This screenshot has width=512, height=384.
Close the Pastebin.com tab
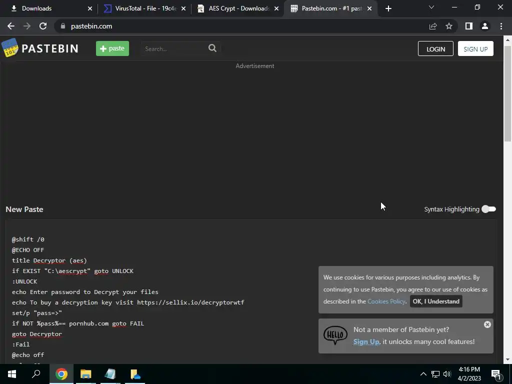369,8
